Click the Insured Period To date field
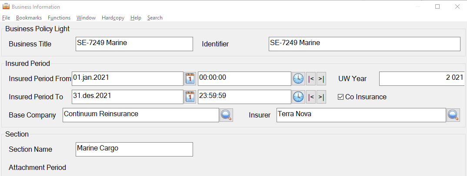Screen dimensions: 467x176 [127, 97]
